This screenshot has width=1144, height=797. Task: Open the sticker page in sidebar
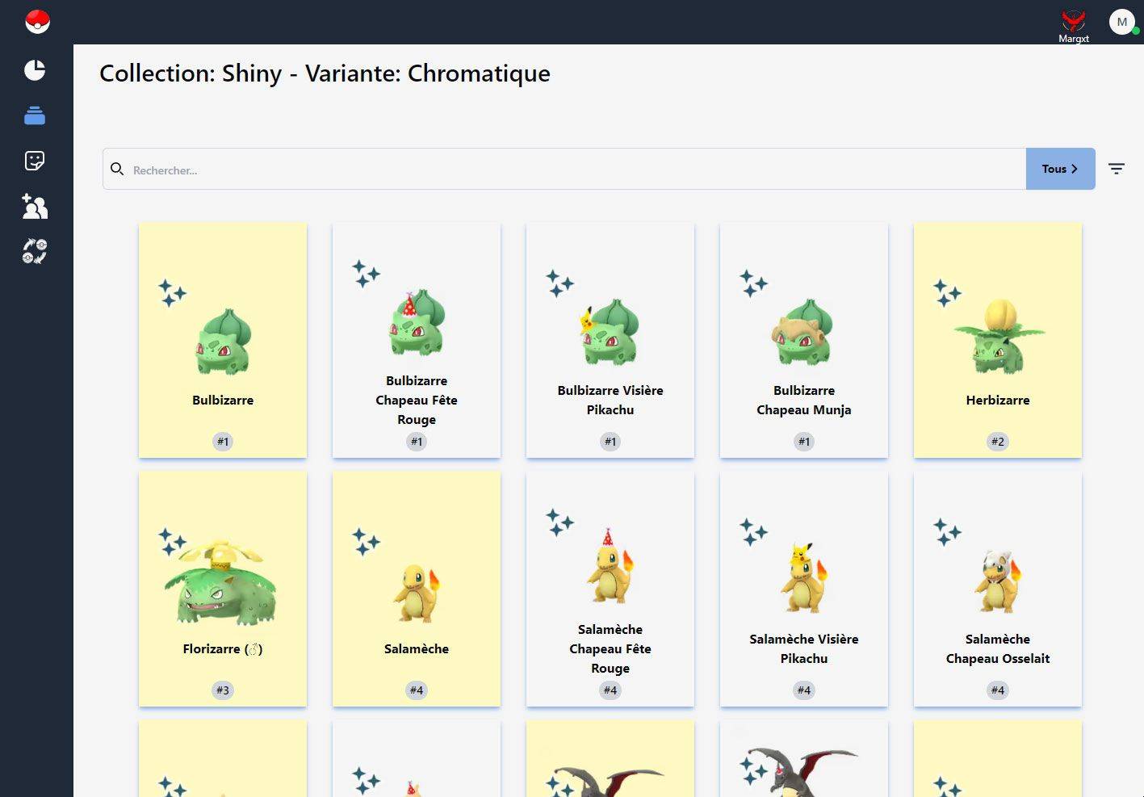click(x=35, y=161)
